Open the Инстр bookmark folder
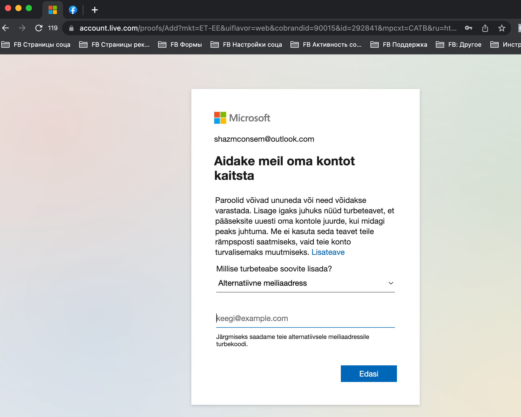Screen dimensions: 521x417 coord(505,45)
